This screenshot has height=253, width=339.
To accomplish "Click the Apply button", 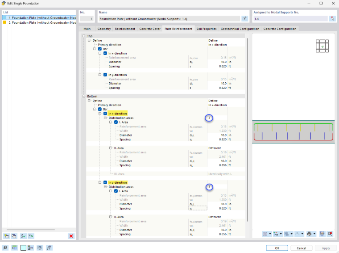I will click(x=326, y=248).
